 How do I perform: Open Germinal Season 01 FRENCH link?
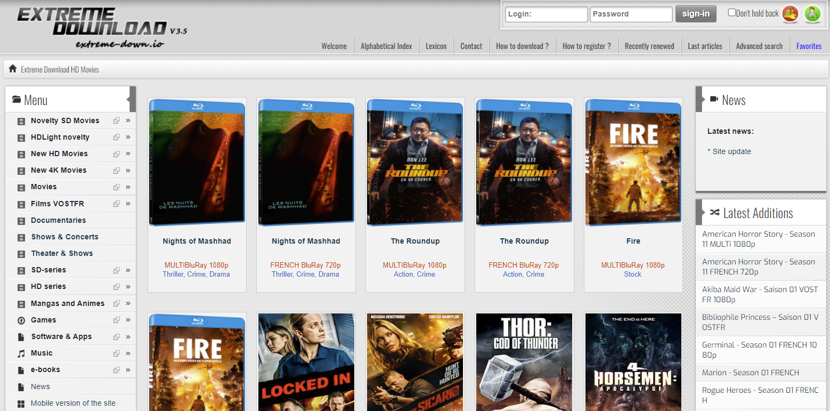point(759,350)
